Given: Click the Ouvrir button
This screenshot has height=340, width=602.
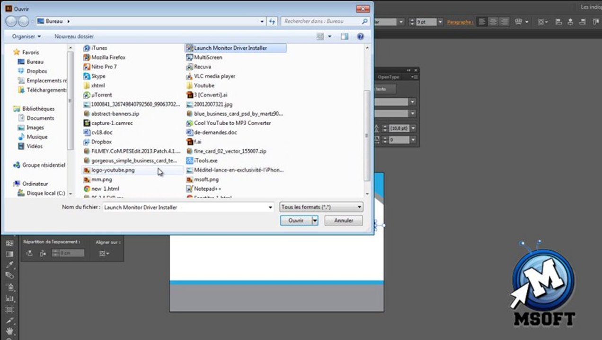Looking at the screenshot, I should pyautogui.click(x=296, y=221).
